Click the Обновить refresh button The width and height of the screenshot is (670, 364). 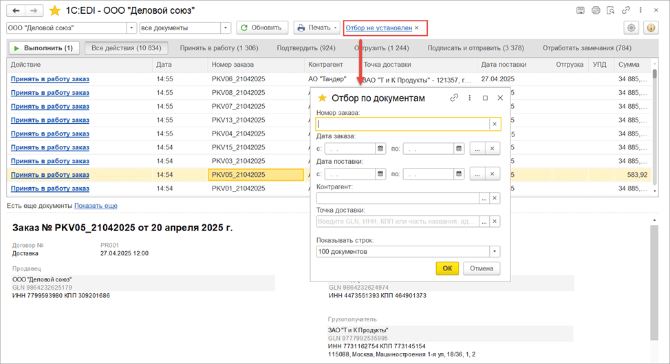pos(262,28)
